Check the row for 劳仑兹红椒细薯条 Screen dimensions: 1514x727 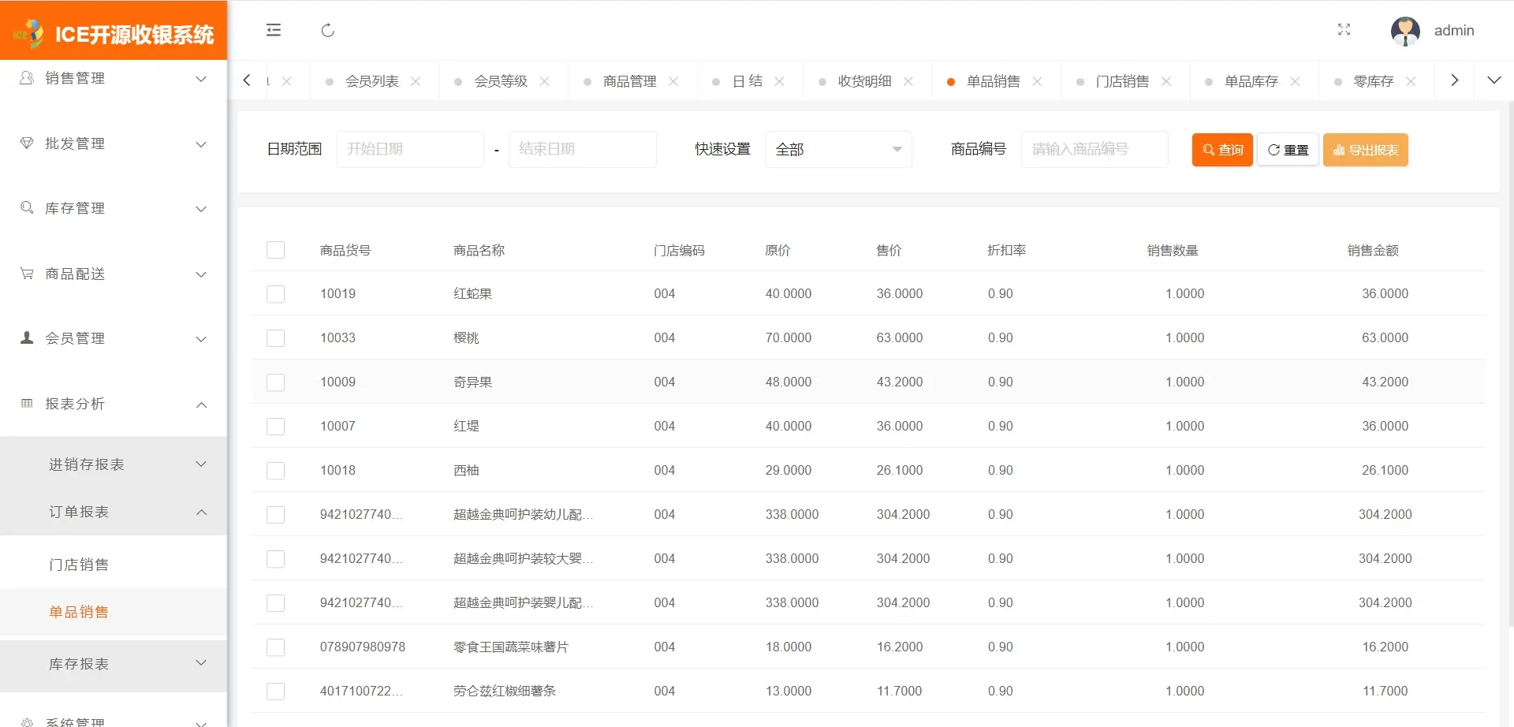275,692
